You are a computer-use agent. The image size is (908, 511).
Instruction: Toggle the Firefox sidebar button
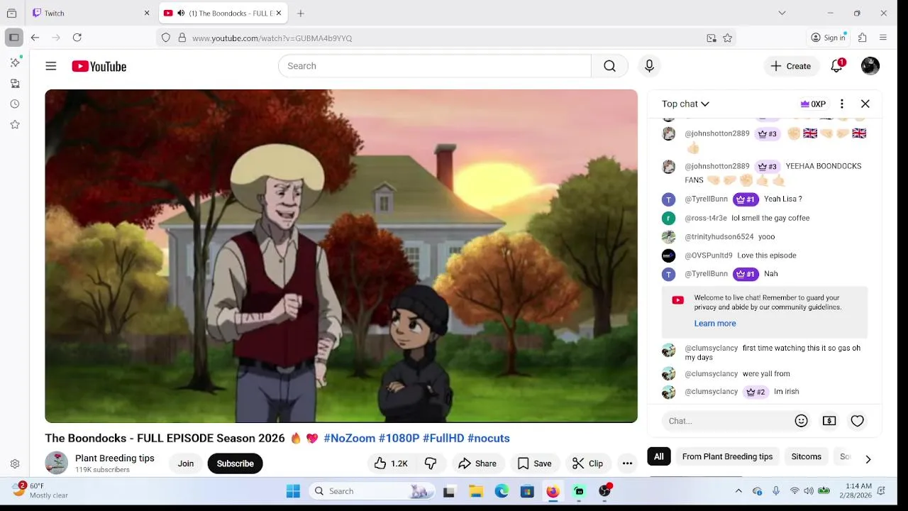point(13,38)
